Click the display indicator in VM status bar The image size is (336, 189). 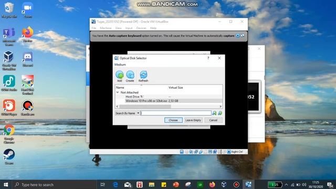tap(210, 152)
